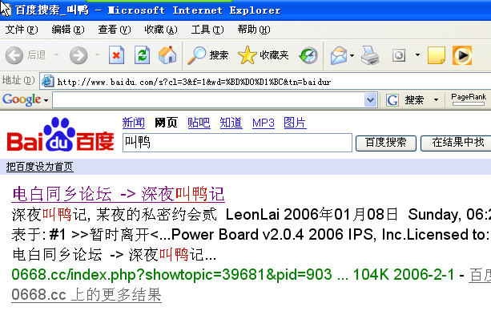Launch the orange media player icon
This screenshot has height=311, width=491.
(x=462, y=55)
